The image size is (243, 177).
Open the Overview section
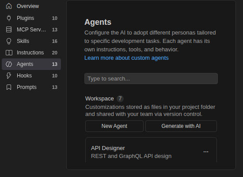tap(31, 6)
